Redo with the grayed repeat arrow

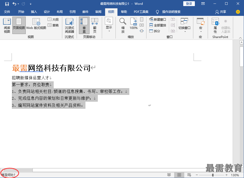click(x=23, y=4)
